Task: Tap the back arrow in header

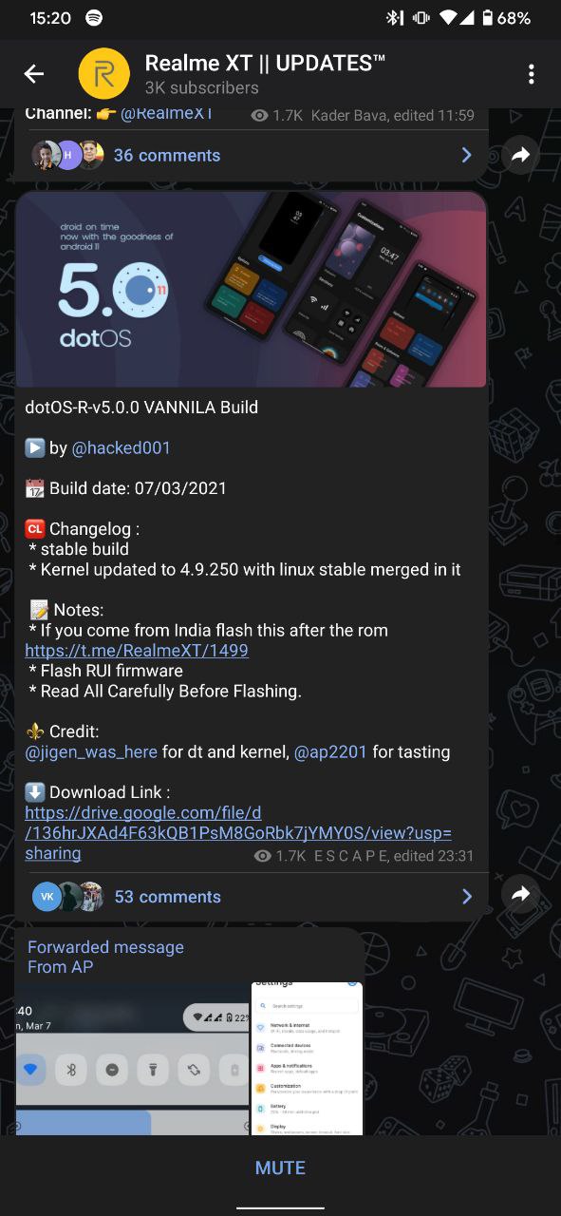Action: pyautogui.click(x=34, y=74)
